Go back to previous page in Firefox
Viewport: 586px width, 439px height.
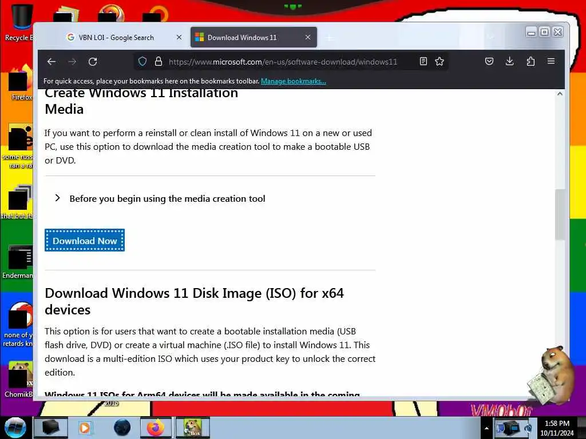click(52, 62)
